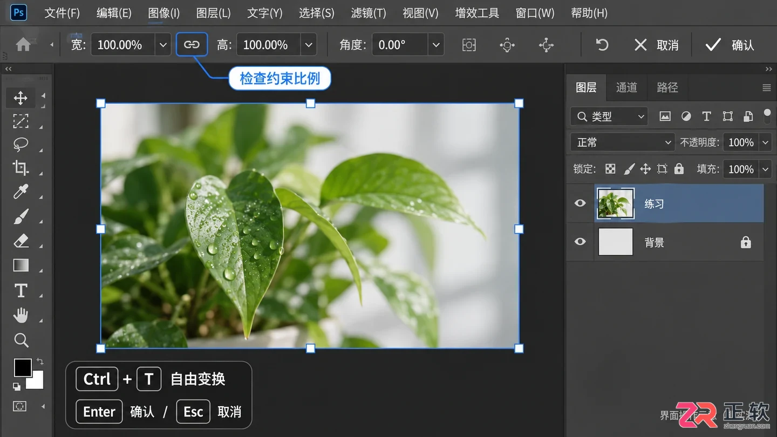This screenshot has width=777, height=437.
Task: Hide the 练习 layer using its eye
Action: click(580, 203)
